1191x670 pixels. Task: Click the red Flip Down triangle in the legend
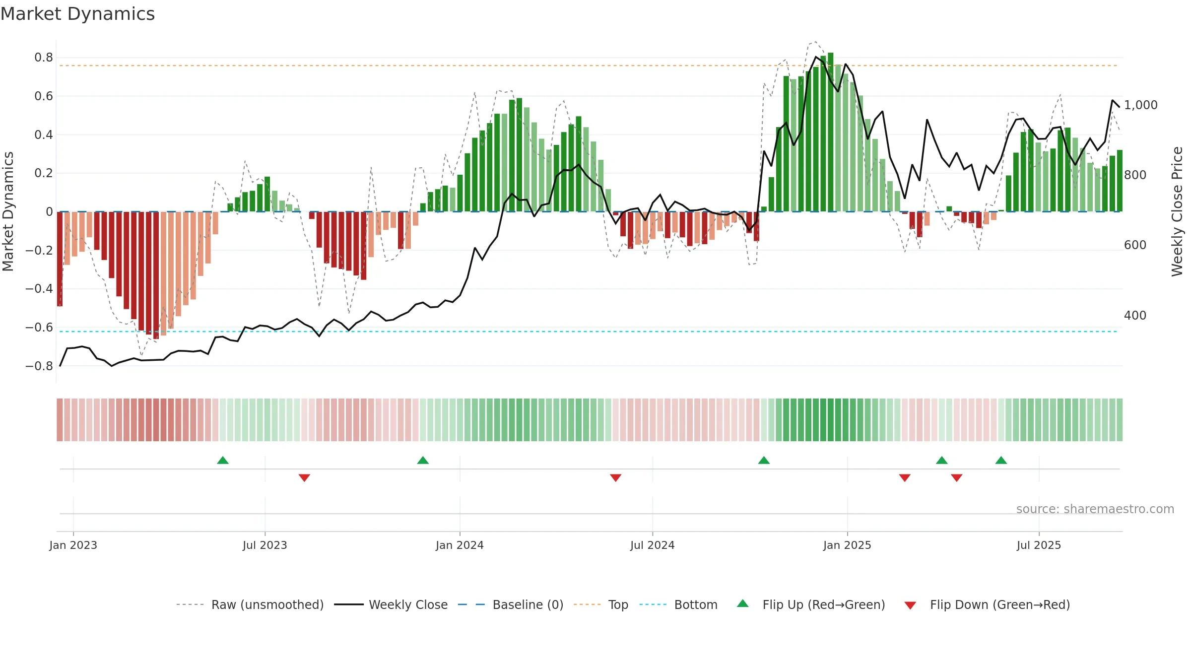pos(910,605)
